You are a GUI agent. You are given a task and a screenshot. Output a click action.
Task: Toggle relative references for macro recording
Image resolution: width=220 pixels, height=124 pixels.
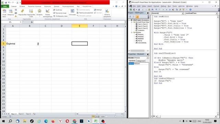coord(16,13)
